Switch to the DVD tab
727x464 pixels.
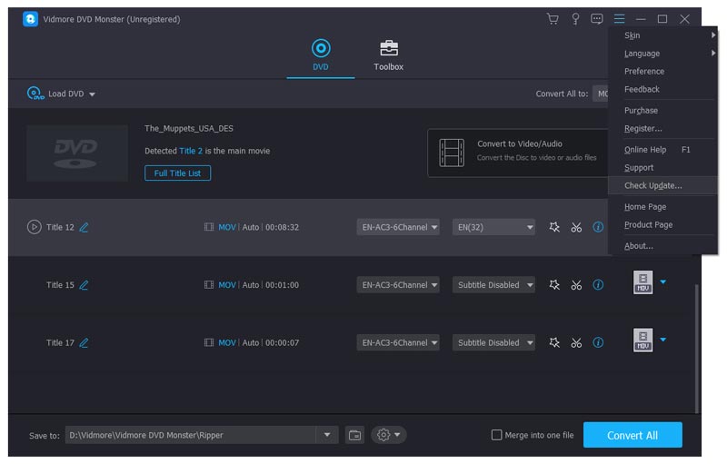321,55
